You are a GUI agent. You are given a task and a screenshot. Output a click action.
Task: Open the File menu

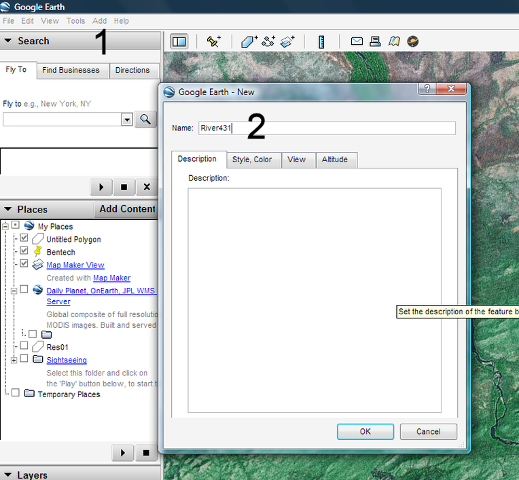pos(9,21)
